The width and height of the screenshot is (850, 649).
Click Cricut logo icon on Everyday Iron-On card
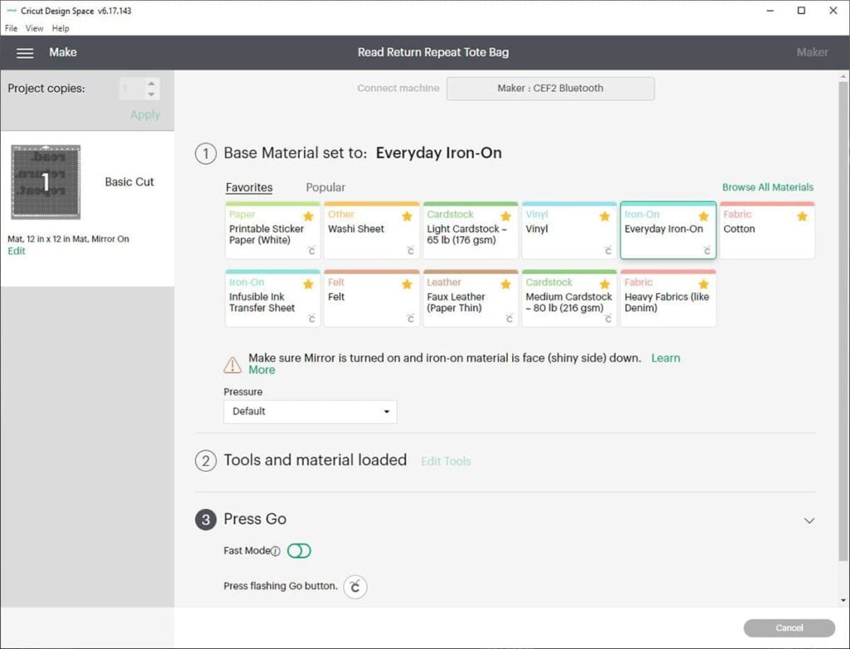(707, 250)
